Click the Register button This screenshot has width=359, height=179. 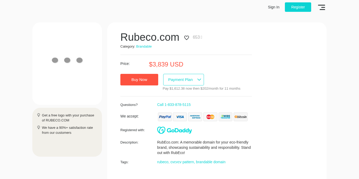(298, 7)
